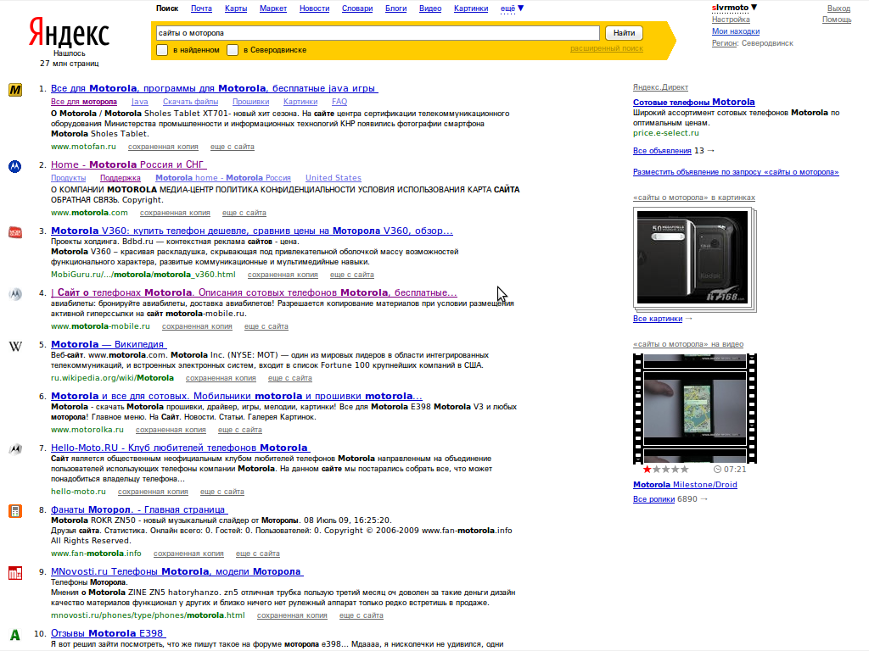Open the 'Все картинки' link
The height and width of the screenshot is (651, 869).
click(x=658, y=319)
